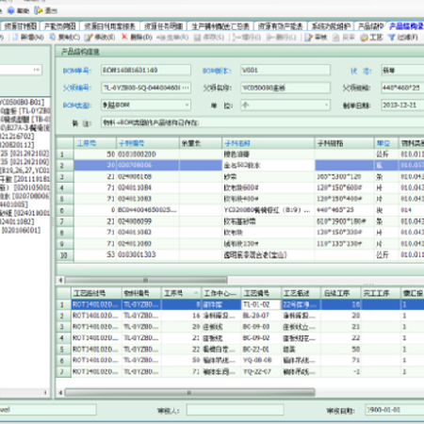Click the BOM number input field

coord(146,70)
